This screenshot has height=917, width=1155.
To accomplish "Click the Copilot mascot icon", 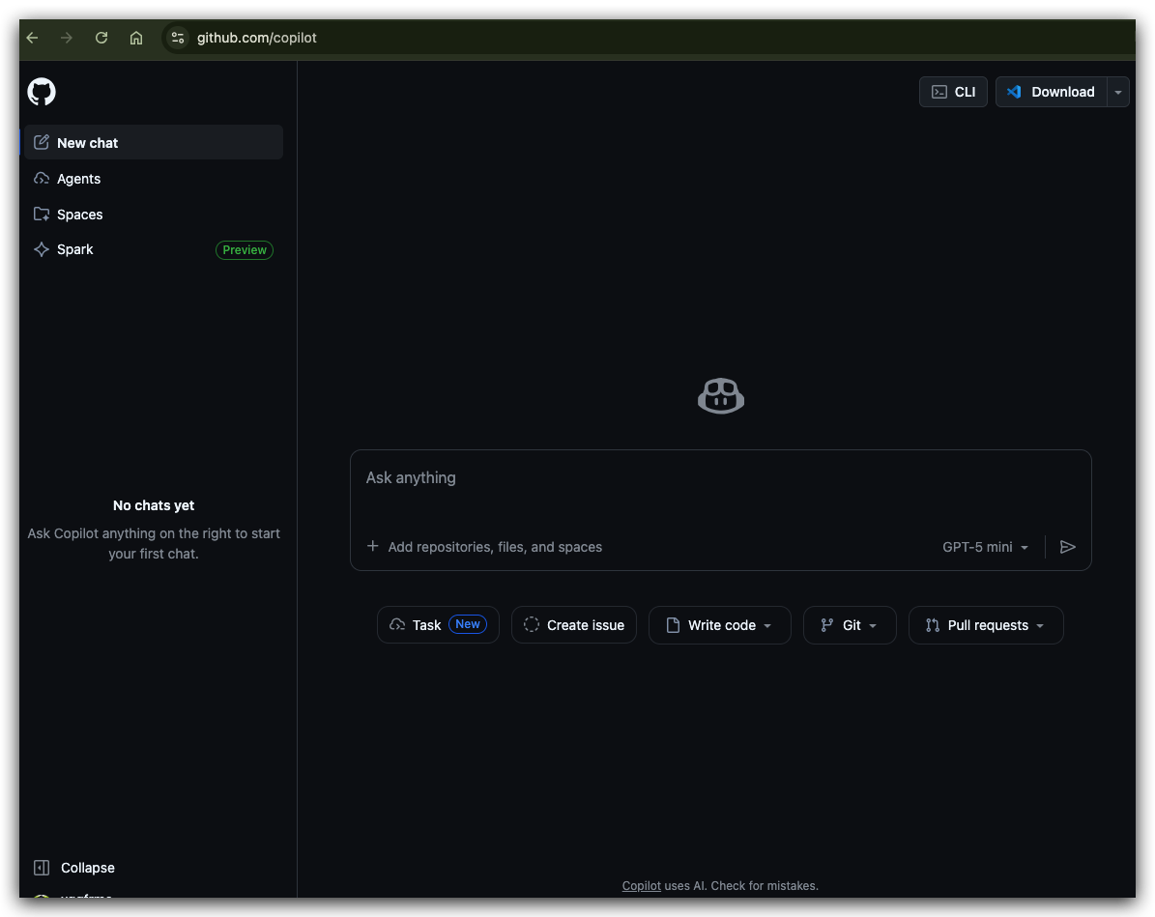I will click(x=720, y=396).
